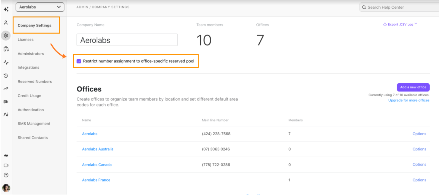Open Options for Aerolabs France row
This screenshot has height=195, width=439.
click(419, 180)
